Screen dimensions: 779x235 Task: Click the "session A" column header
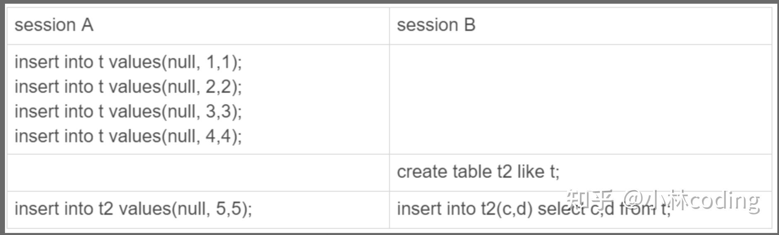[x=54, y=25]
